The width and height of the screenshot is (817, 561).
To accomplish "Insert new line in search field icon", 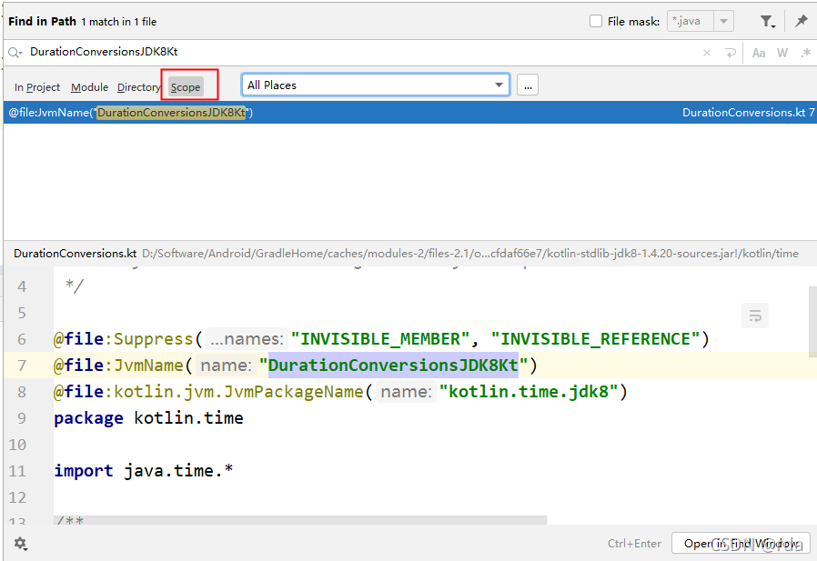I will [x=730, y=53].
